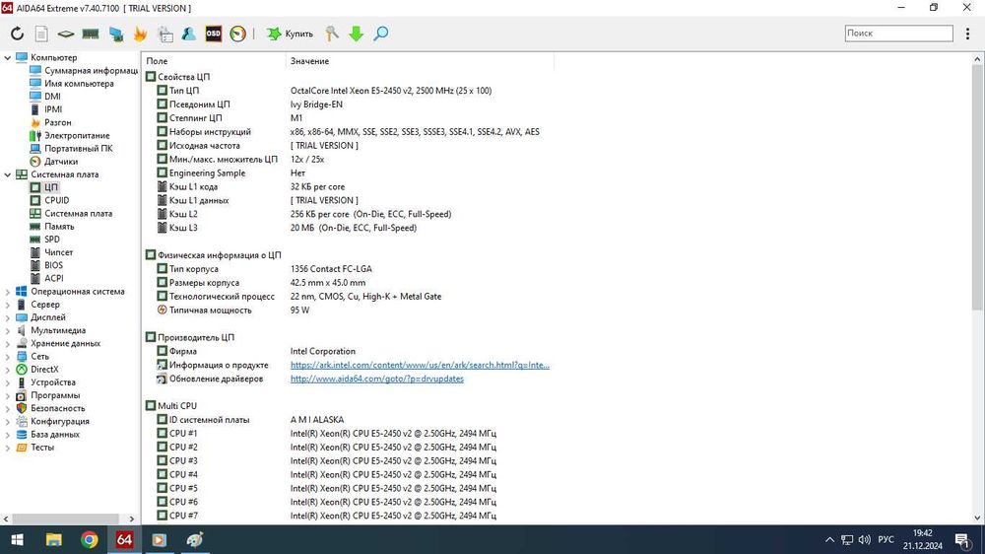This screenshot has width=985, height=554.
Task: Select Портативный ПК tree item
Action: [72, 149]
